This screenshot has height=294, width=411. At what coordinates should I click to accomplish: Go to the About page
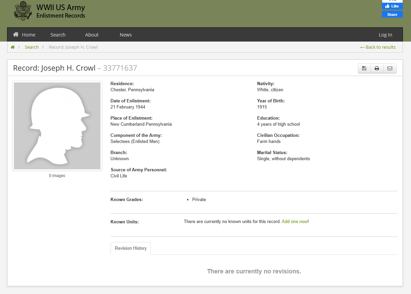click(92, 35)
